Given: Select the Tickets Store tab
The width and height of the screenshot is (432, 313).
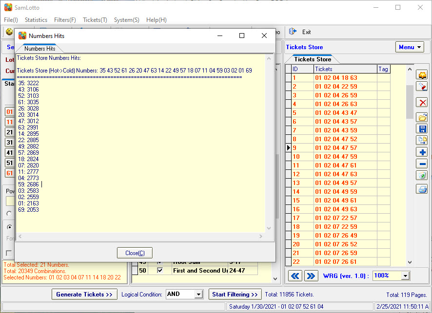Looking at the screenshot, I should point(313,59).
